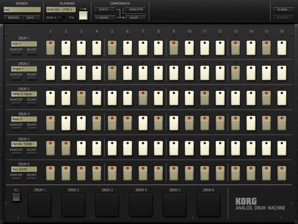Disable Snare 1 step 5

112,73
